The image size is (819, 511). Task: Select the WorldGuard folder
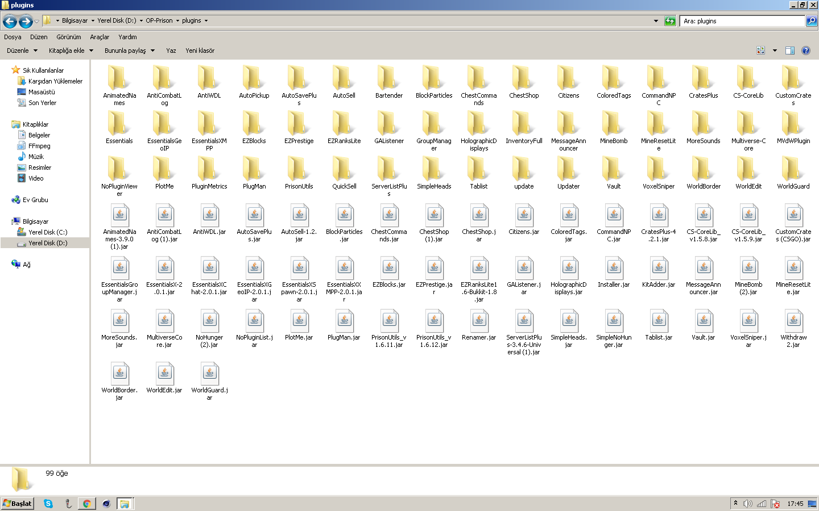click(793, 173)
